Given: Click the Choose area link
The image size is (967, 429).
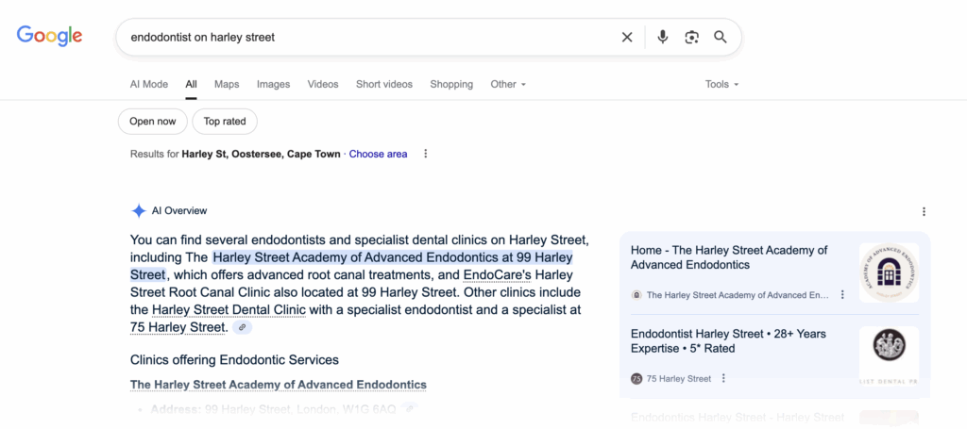Looking at the screenshot, I should 378,154.
